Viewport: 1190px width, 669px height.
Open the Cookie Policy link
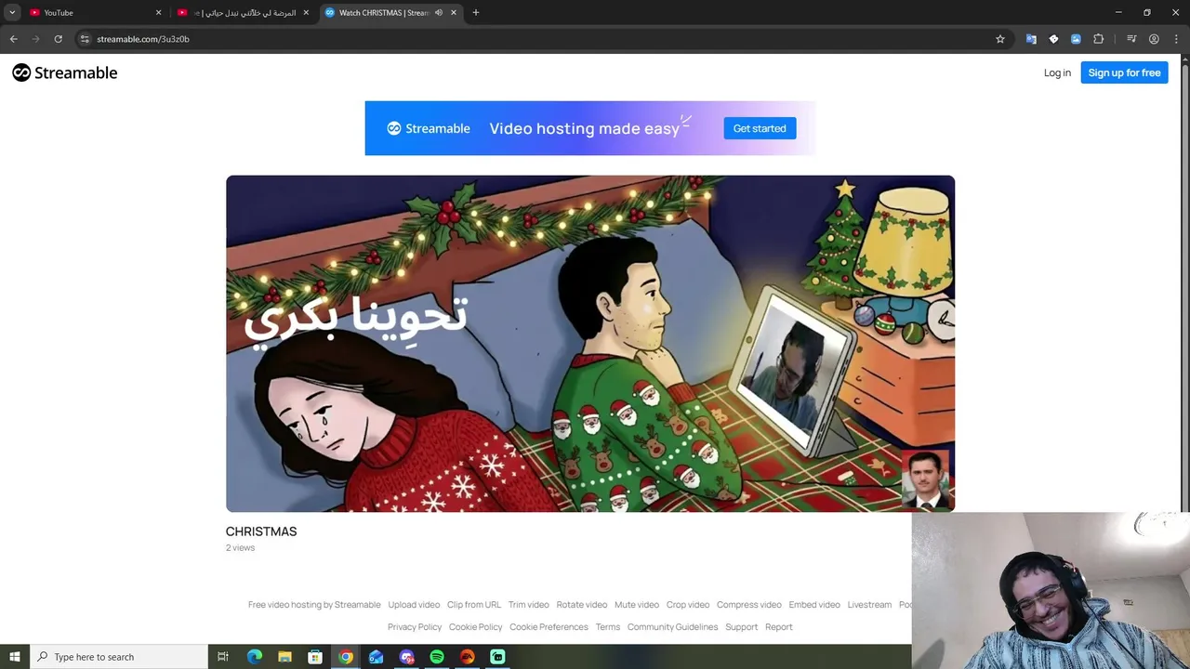[x=475, y=627]
